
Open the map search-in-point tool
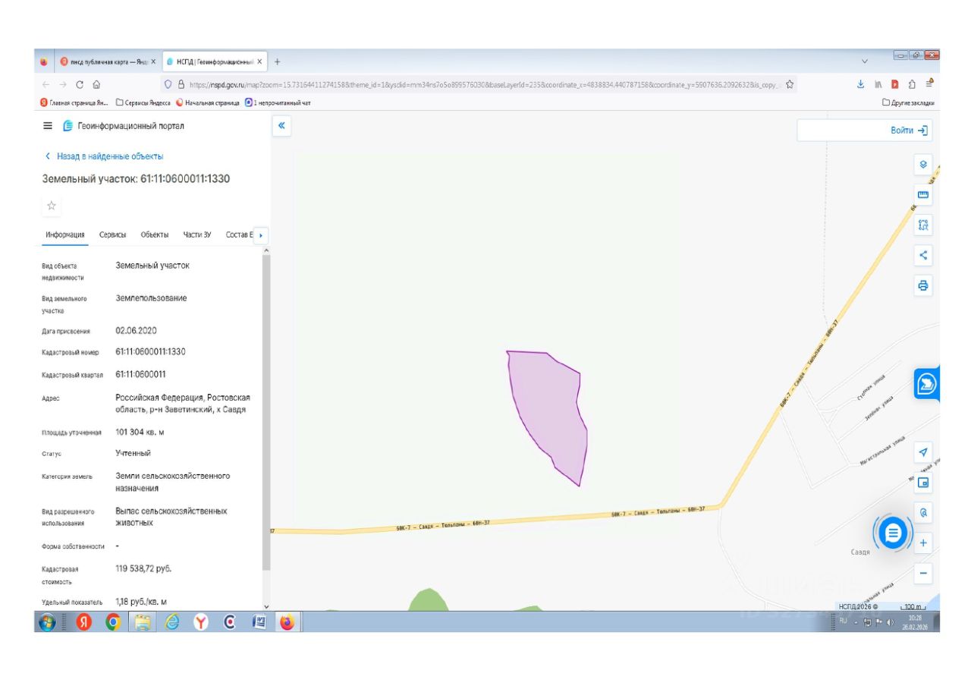coord(923,513)
